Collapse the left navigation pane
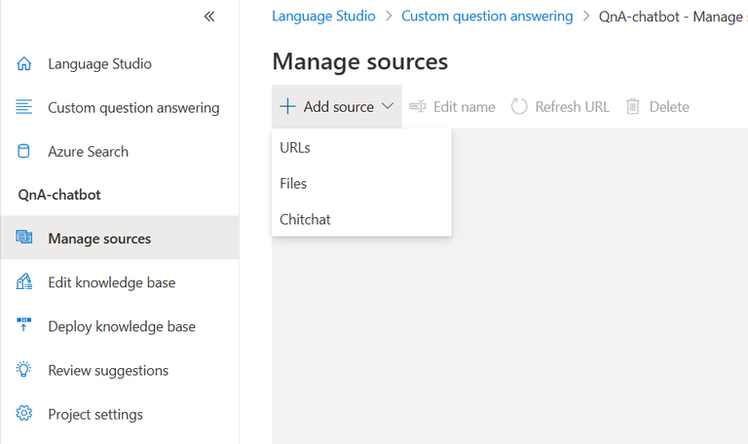Viewport: 748px width, 444px height. click(x=209, y=17)
